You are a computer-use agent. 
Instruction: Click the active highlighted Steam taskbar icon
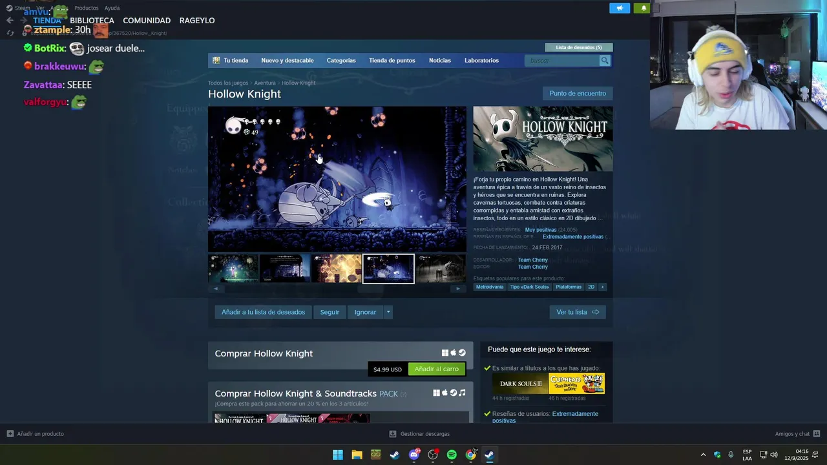click(x=490, y=455)
